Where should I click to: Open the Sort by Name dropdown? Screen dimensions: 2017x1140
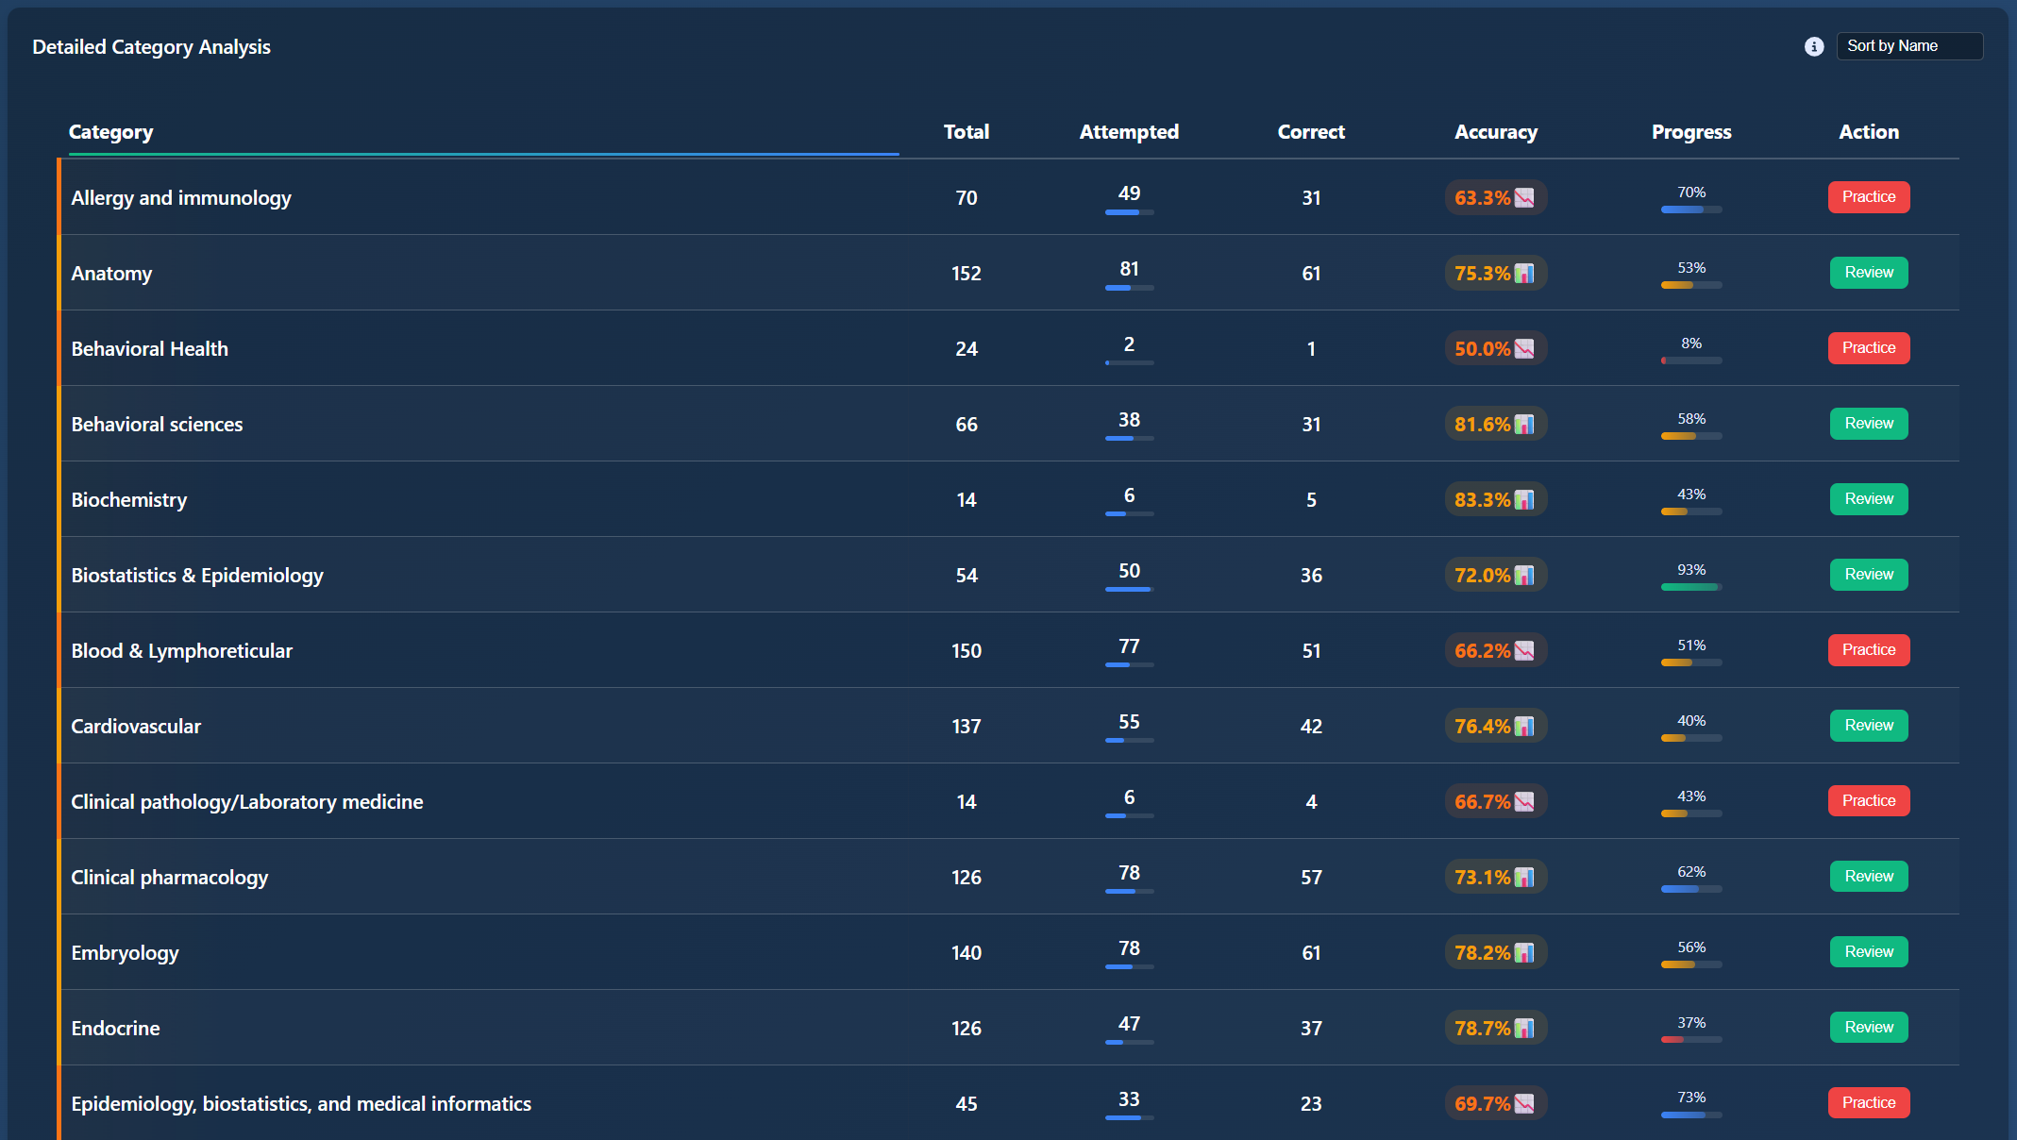[x=1908, y=46]
